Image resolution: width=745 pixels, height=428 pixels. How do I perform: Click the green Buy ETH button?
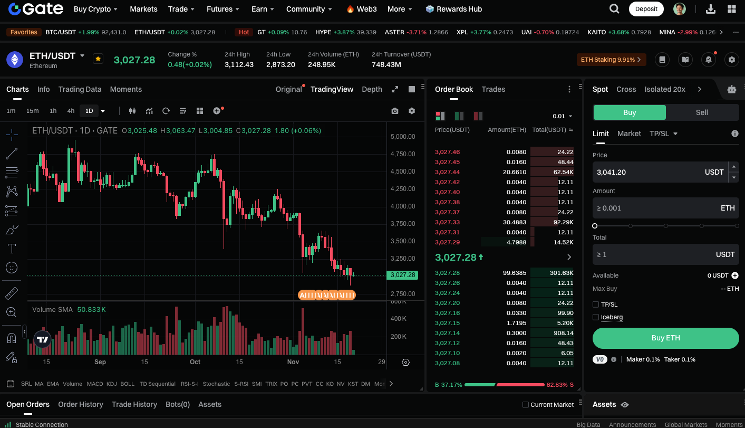tap(666, 338)
